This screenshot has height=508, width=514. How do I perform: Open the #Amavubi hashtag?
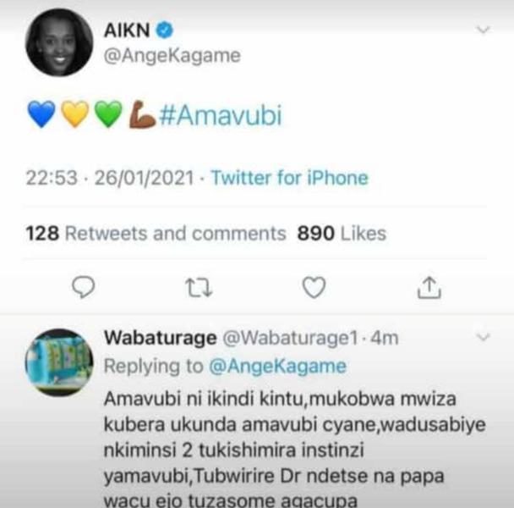pyautogui.click(x=221, y=116)
